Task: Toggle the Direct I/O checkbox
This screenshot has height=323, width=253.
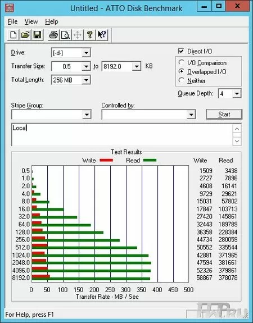Action: click(x=181, y=51)
